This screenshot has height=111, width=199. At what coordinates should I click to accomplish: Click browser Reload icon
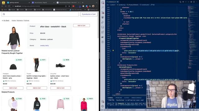click(9, 6)
